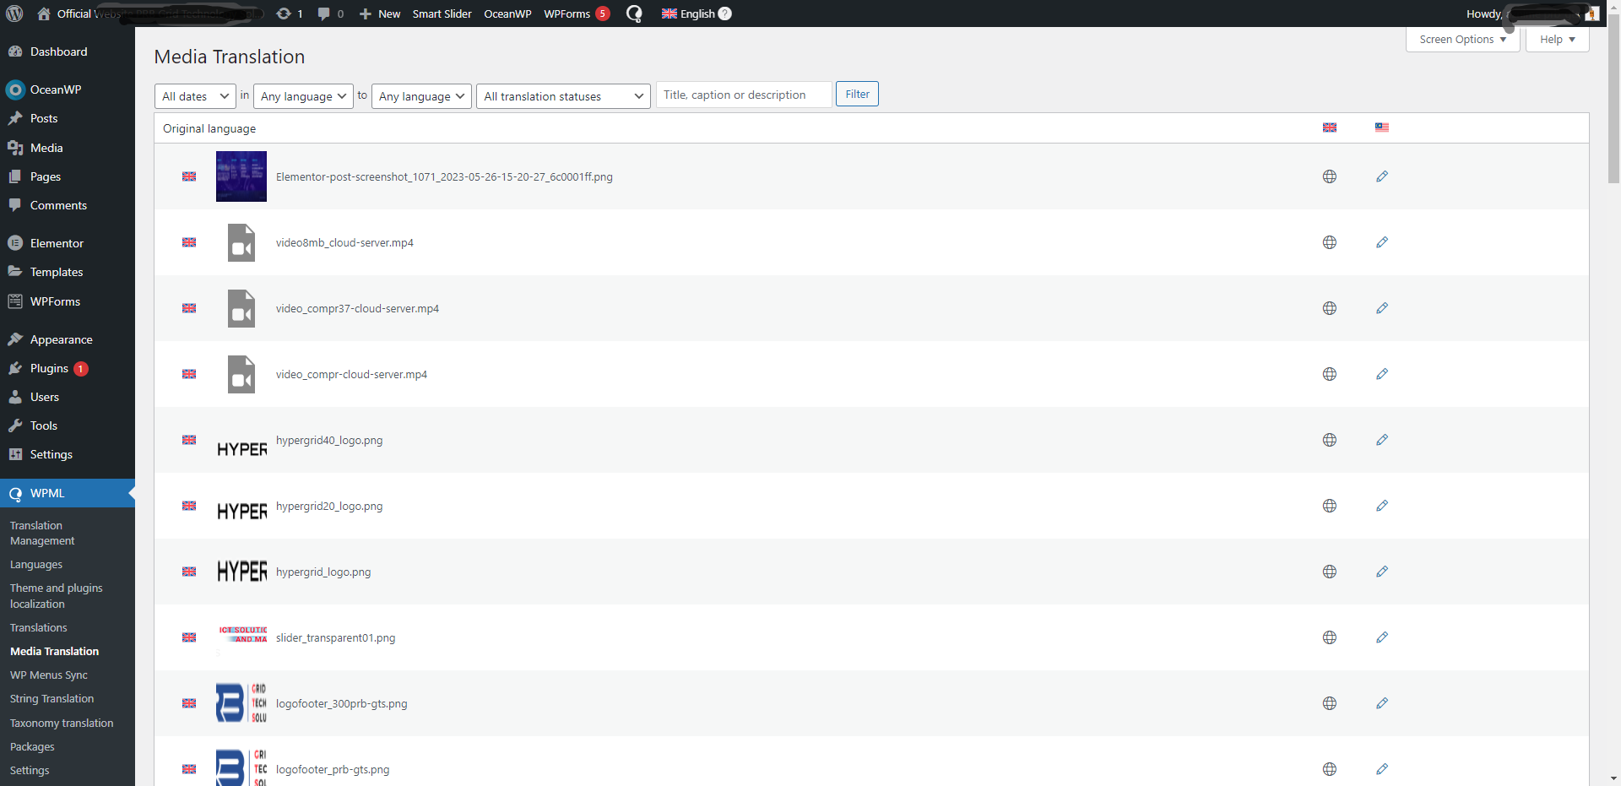Open Plugins in the sidebar
Image resolution: width=1621 pixels, height=786 pixels.
[x=68, y=368]
